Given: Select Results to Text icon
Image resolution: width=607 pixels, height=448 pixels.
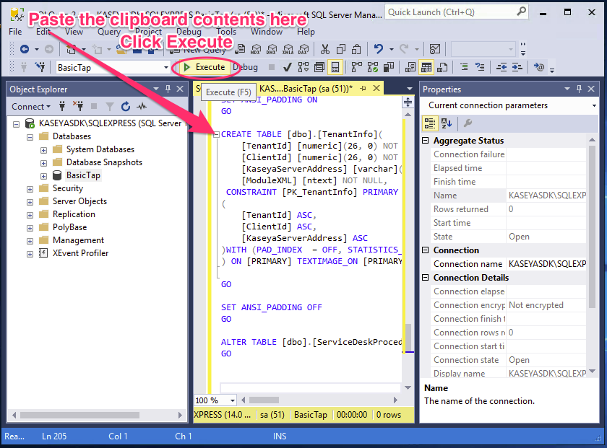Looking at the screenshot, I should coord(410,68).
